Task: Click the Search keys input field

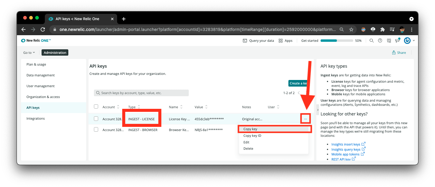Action: click(x=141, y=93)
